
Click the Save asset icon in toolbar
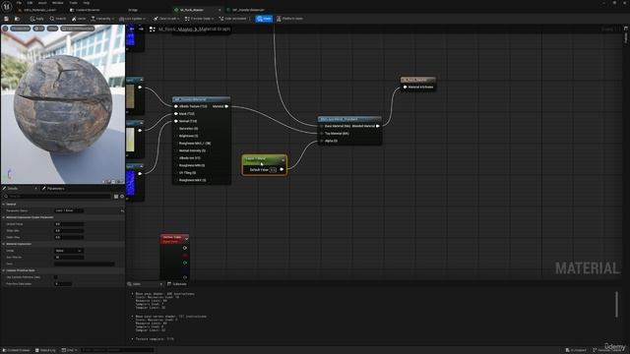6,19
